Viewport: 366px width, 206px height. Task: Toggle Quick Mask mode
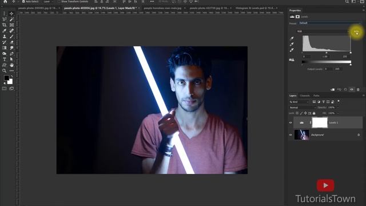point(4,89)
